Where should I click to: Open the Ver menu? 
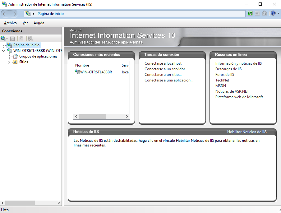[25, 23]
